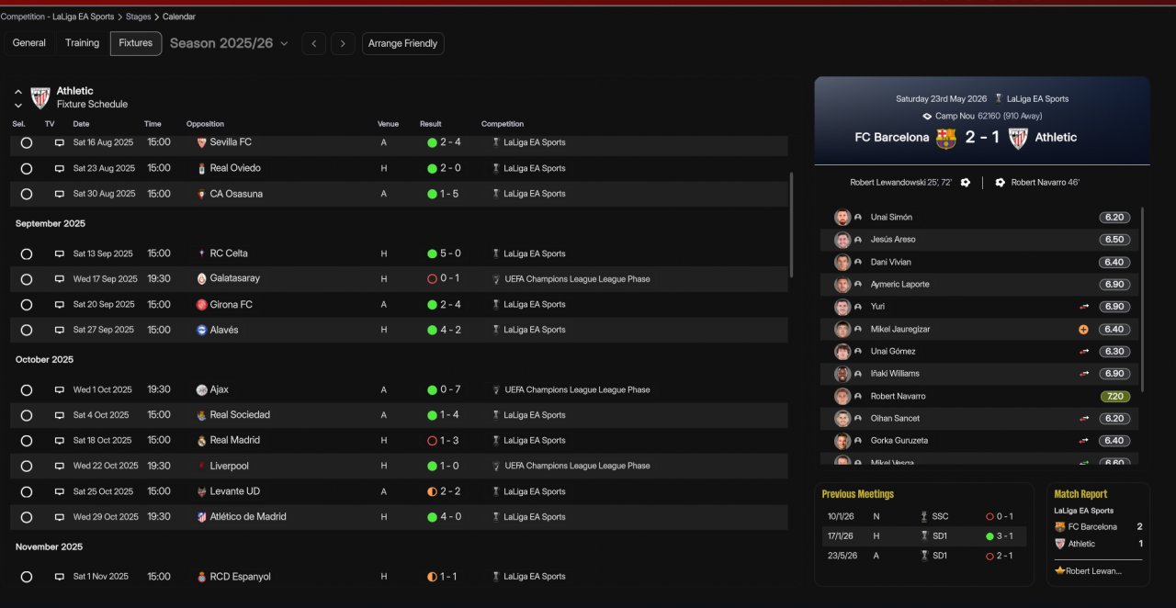Open the General tab
The width and height of the screenshot is (1176, 608).
[x=29, y=43]
